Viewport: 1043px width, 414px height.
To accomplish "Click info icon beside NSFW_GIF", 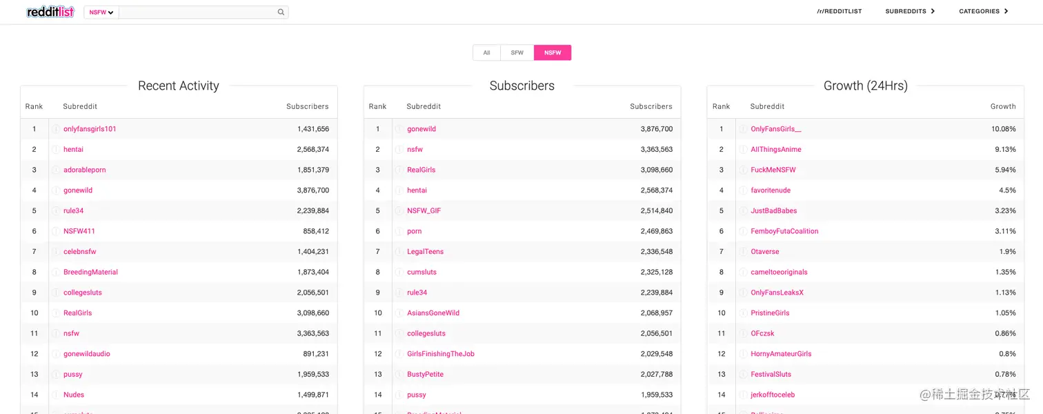I will pyautogui.click(x=399, y=210).
